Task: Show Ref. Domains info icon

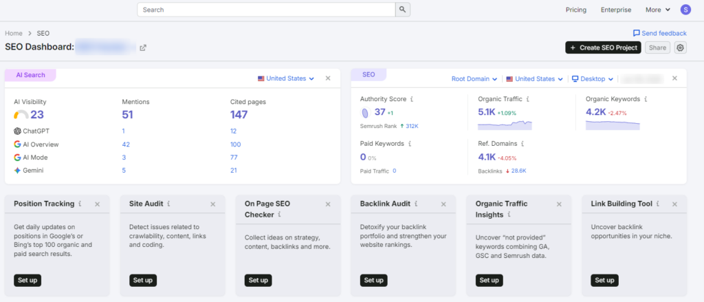Action: pyautogui.click(x=522, y=144)
